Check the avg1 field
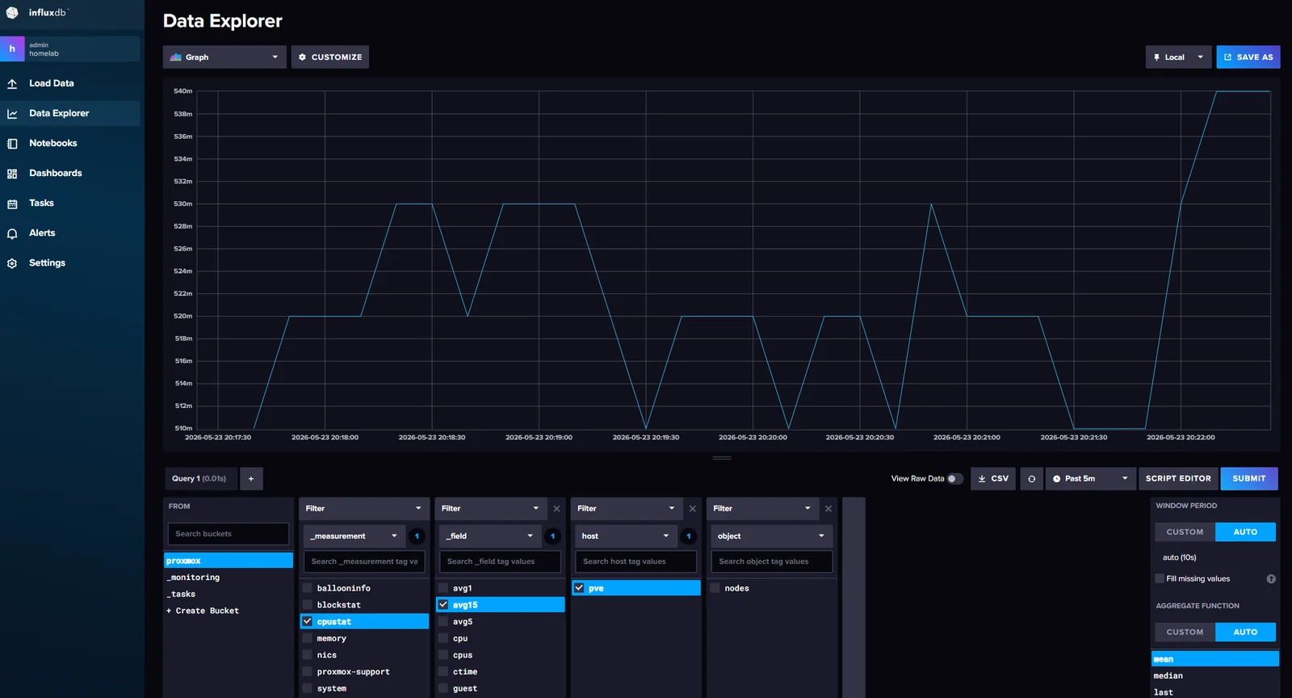 point(443,588)
